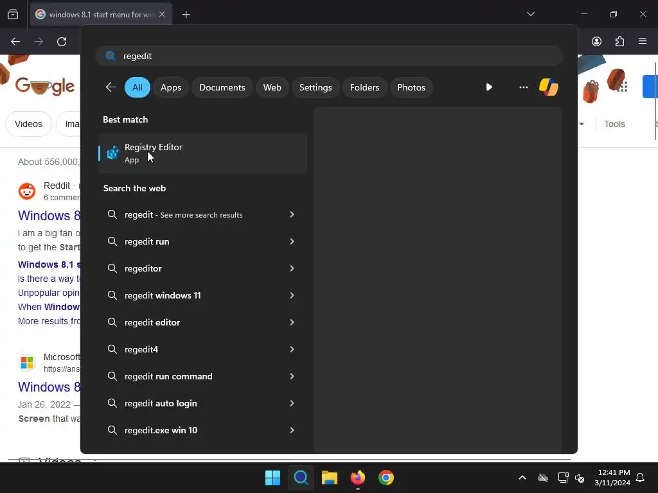Viewport: 658px width, 493px height.
Task: Click the Search icon on the taskbar
Action: pyautogui.click(x=301, y=478)
